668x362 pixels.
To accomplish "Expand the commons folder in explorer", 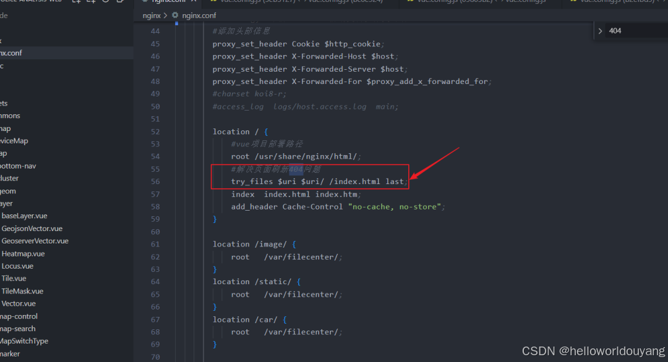I will (x=11, y=116).
